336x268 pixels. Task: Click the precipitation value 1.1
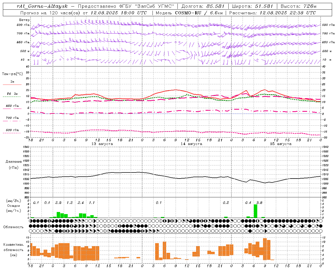pos(92,203)
